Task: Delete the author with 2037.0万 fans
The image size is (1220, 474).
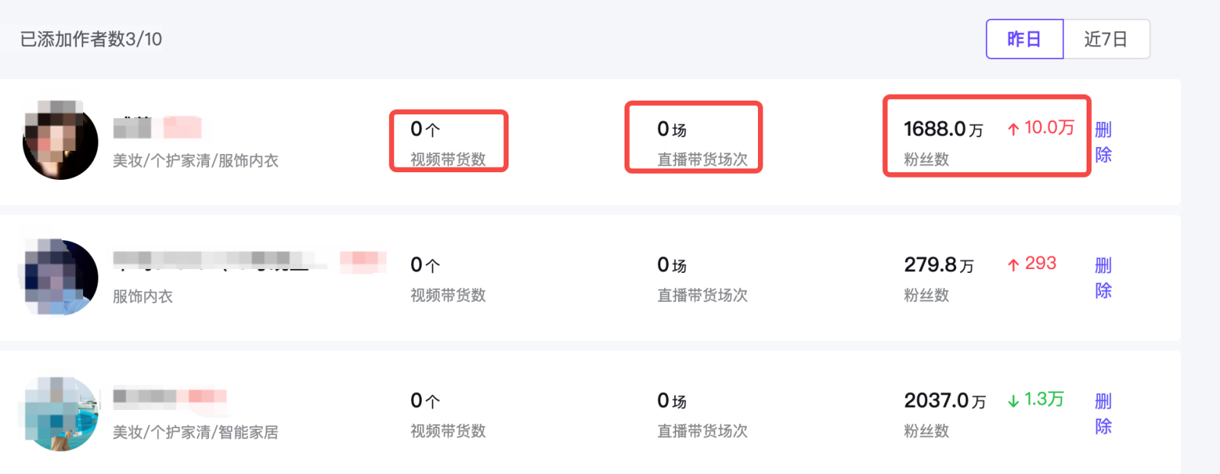Action: pyautogui.click(x=1103, y=413)
